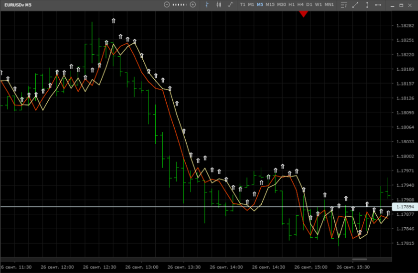Click price level 1.17815 on axis

coord(405,243)
